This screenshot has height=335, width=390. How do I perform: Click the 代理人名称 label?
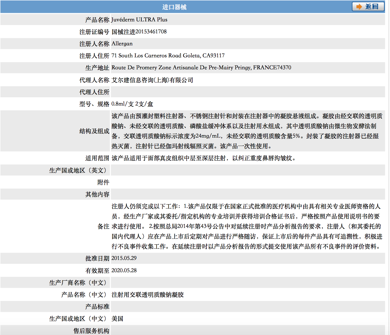coord(94,80)
